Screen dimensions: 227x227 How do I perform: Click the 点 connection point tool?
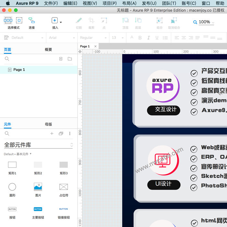pyautogui.click(x=104, y=20)
